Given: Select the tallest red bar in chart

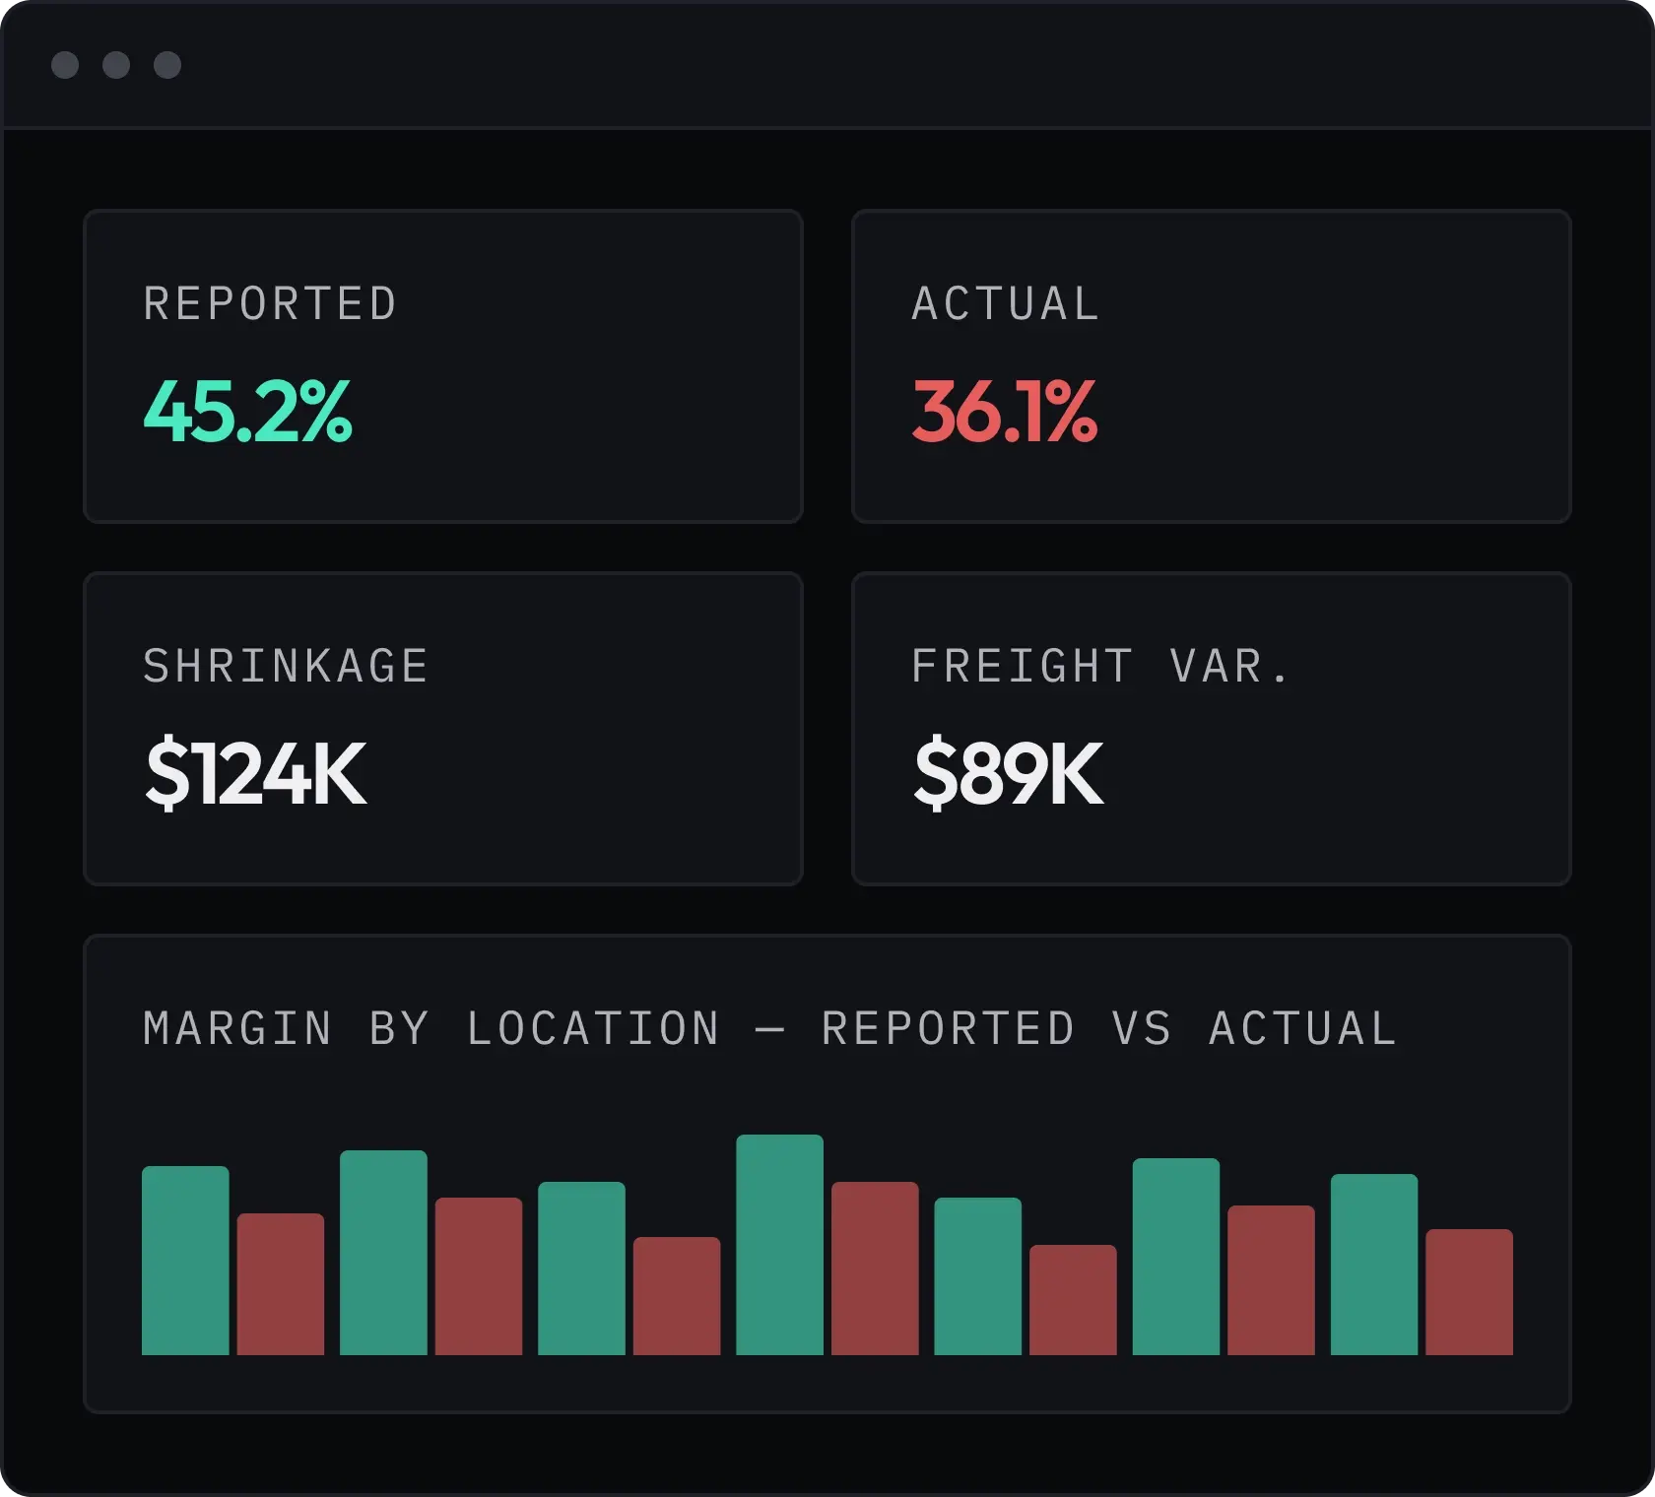Looking at the screenshot, I should [875, 1269].
